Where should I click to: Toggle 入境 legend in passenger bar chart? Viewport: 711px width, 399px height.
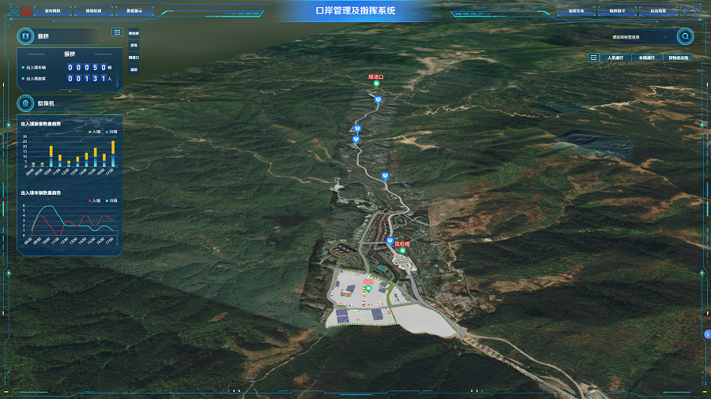pos(95,132)
